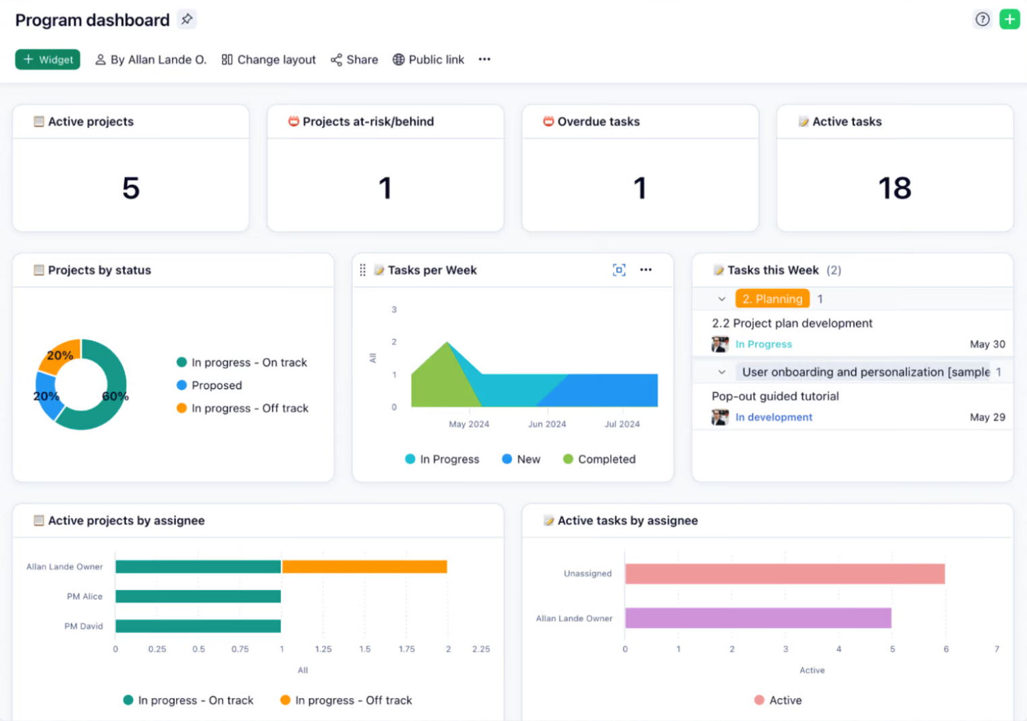Open the In Progress status link on 2.2 Project plan
The width and height of the screenshot is (1027, 721).
(x=763, y=344)
